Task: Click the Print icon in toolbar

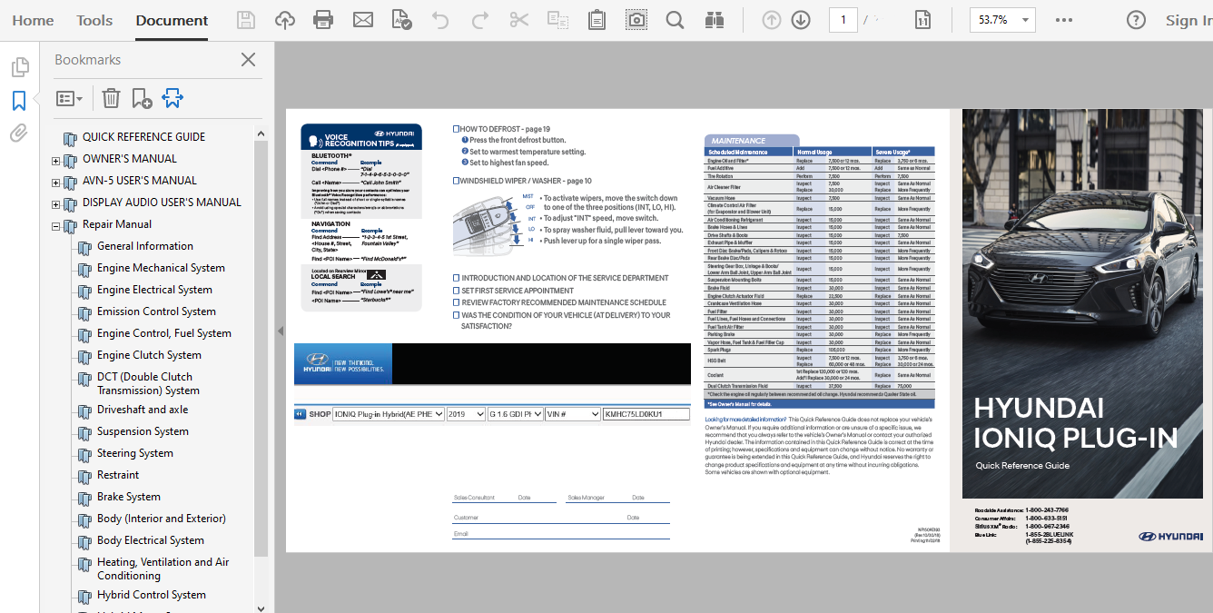Action: tap(322, 20)
